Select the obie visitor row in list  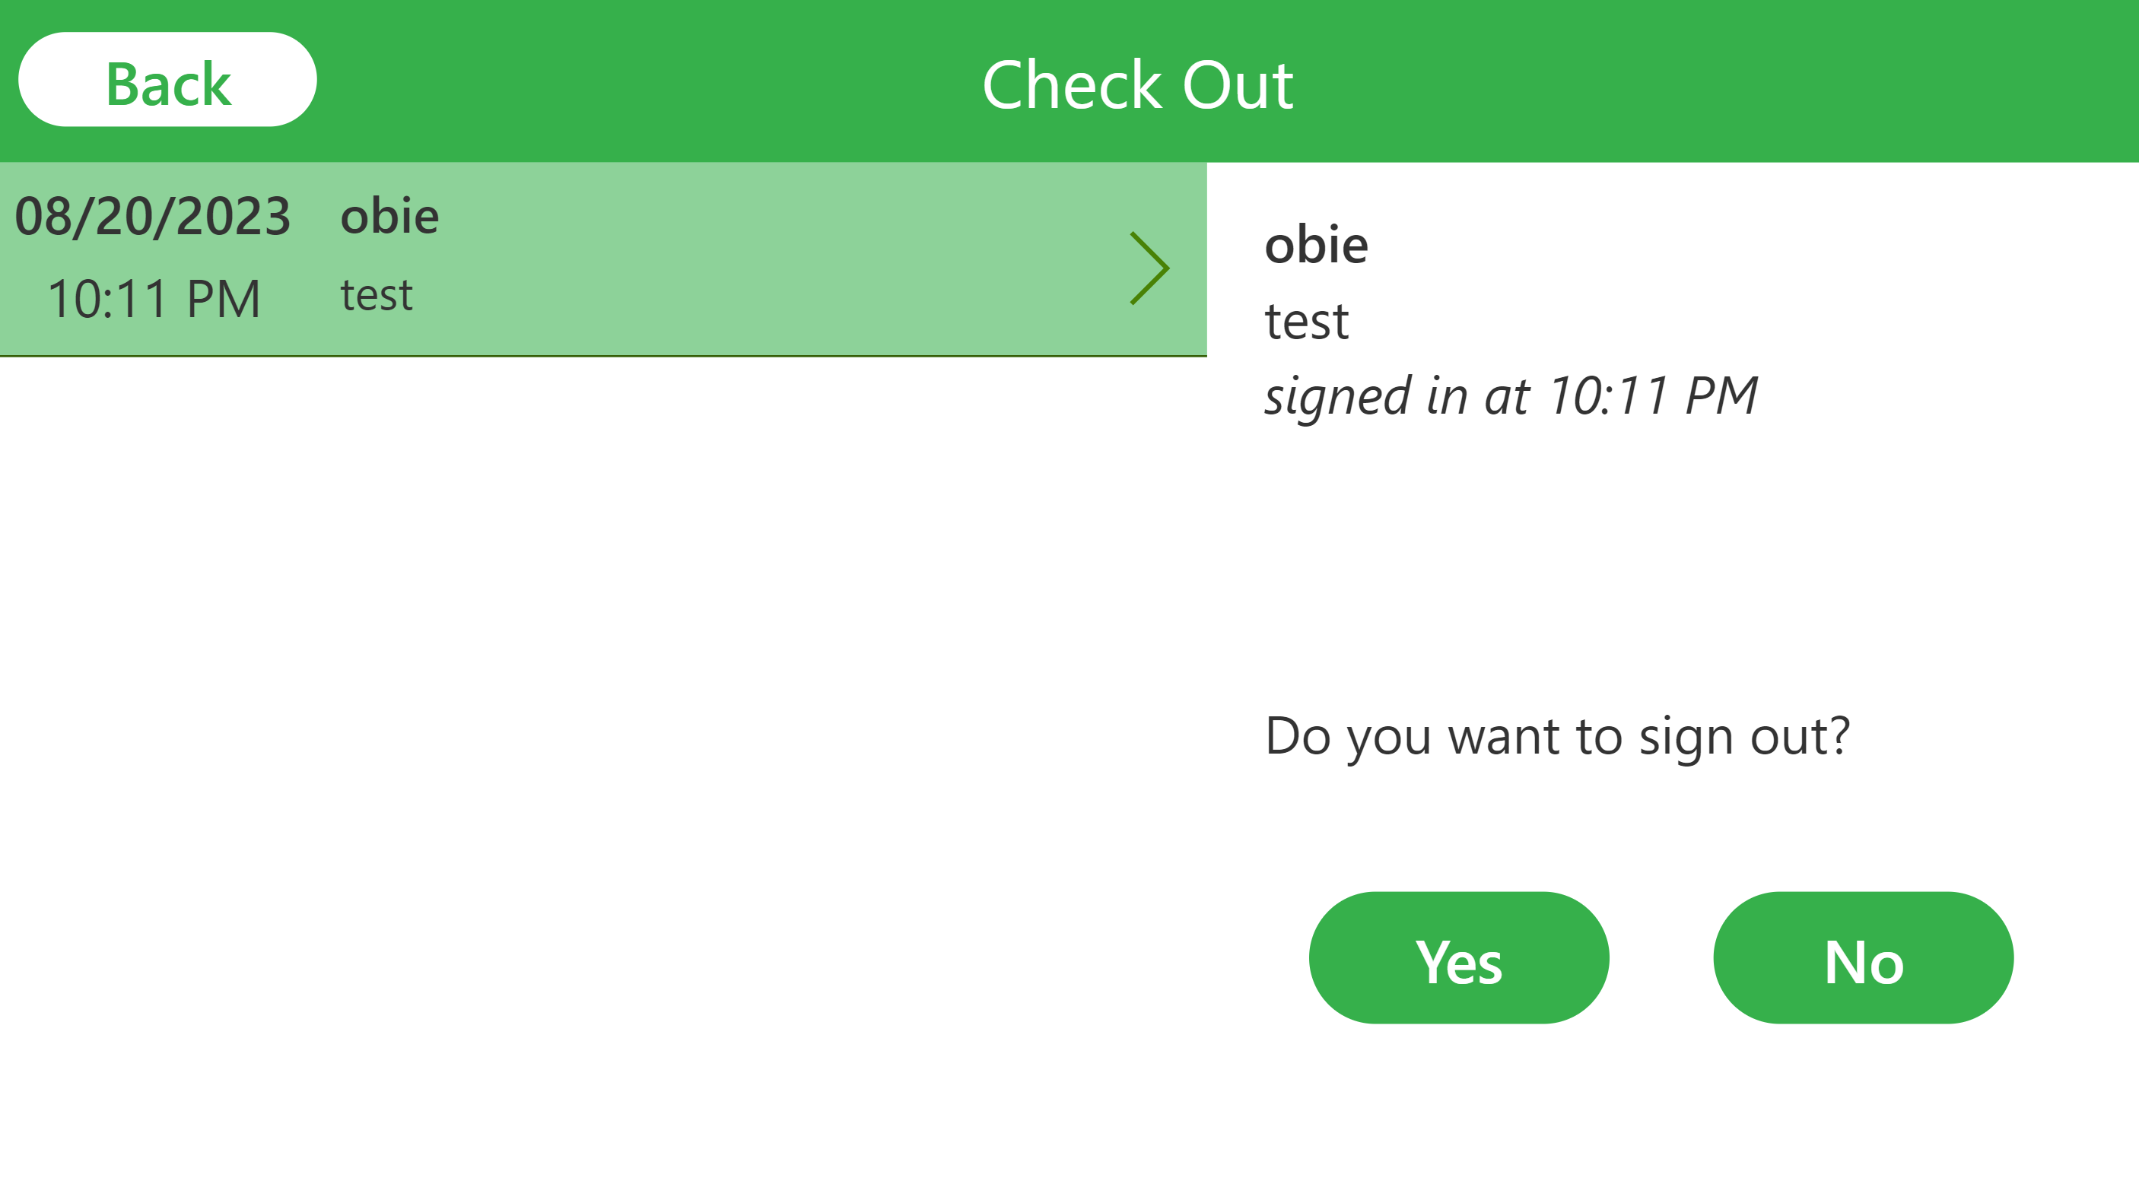pyautogui.click(x=603, y=260)
